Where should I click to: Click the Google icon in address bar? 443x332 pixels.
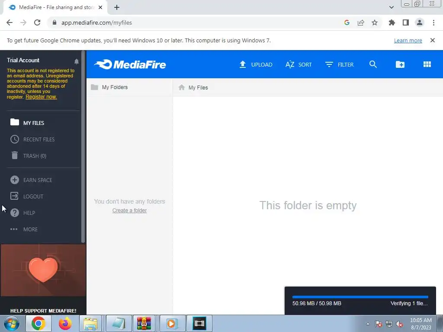tap(347, 22)
